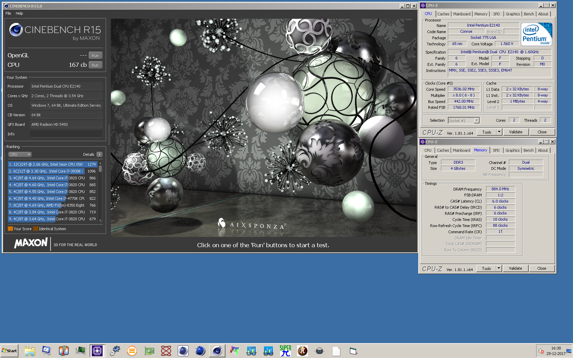
Task: Open Windows Explorer folder icon in taskbar
Action: (x=30, y=351)
